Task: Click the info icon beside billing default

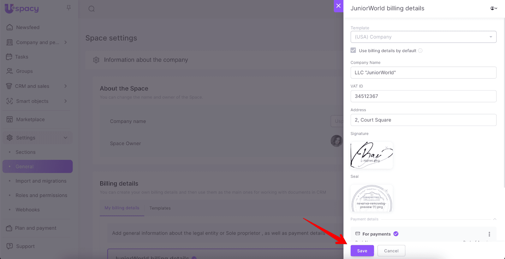Action: (420, 51)
